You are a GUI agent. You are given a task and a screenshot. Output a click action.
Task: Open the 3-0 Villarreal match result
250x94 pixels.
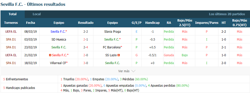(86, 63)
